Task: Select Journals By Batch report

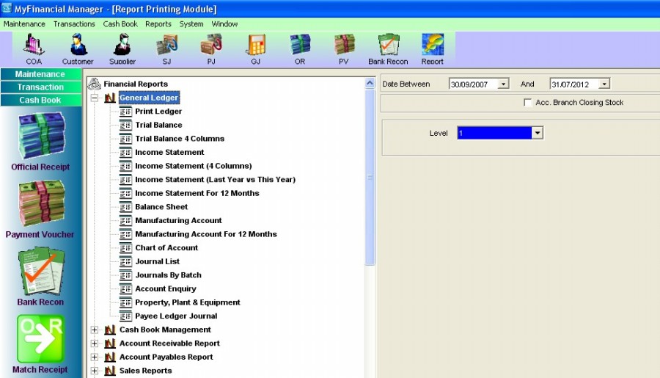Action: (169, 275)
